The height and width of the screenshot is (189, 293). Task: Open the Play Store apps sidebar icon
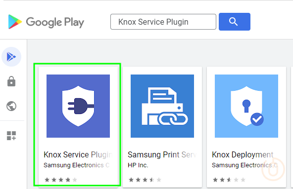click(11, 57)
